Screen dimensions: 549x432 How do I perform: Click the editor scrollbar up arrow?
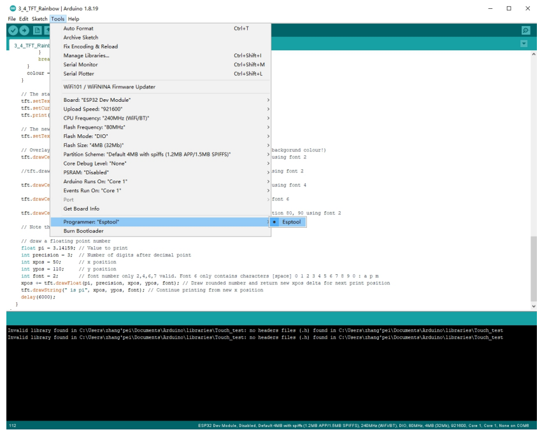click(x=533, y=54)
